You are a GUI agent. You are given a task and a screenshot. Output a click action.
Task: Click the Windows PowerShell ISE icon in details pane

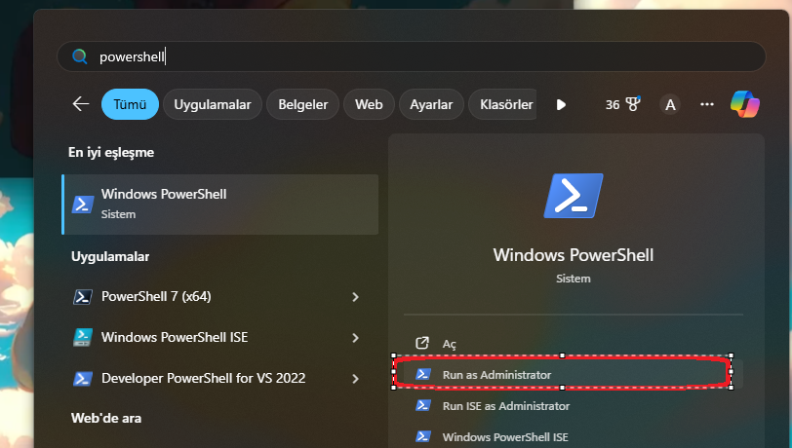pyautogui.click(x=422, y=436)
